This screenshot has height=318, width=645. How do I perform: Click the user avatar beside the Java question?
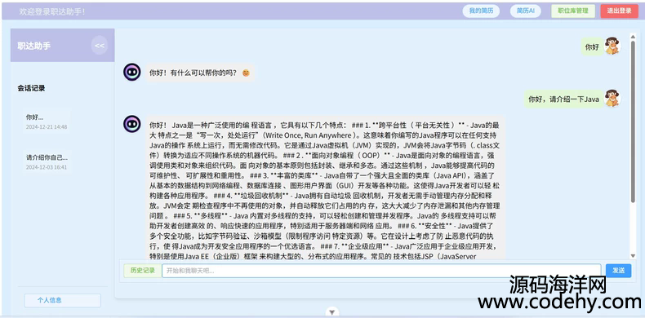click(x=612, y=98)
